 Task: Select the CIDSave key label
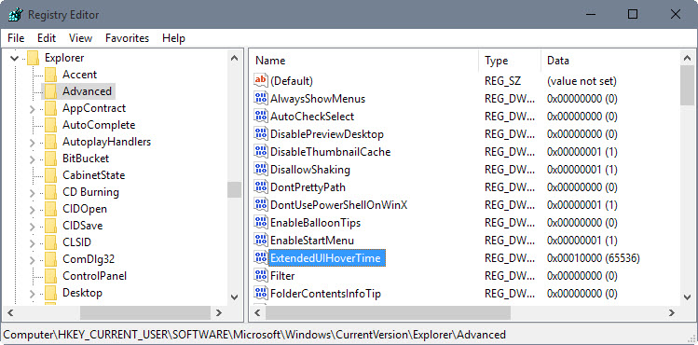coord(82,226)
